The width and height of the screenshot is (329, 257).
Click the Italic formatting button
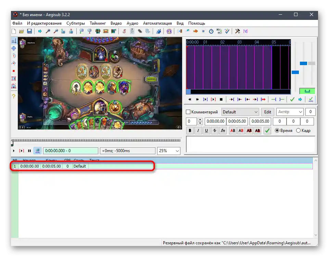click(198, 131)
